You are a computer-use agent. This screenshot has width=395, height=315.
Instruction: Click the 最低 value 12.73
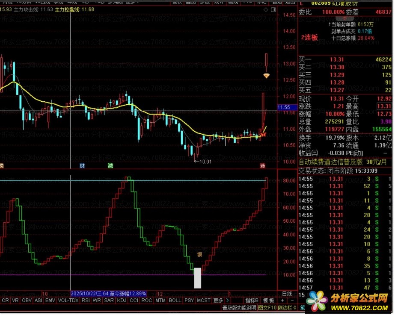coord(384,114)
